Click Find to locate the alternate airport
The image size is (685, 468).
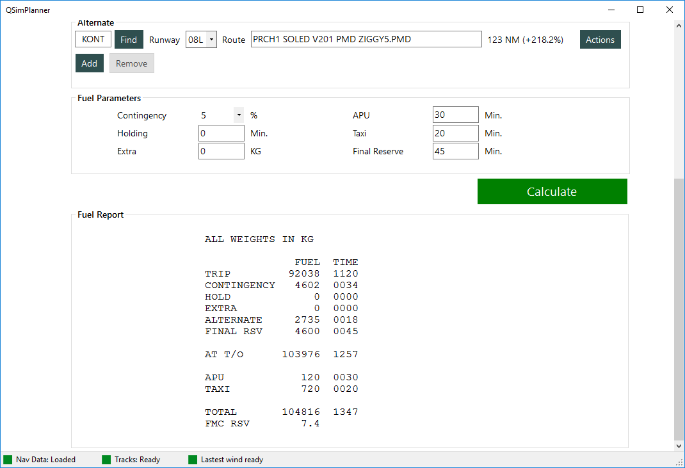(129, 39)
